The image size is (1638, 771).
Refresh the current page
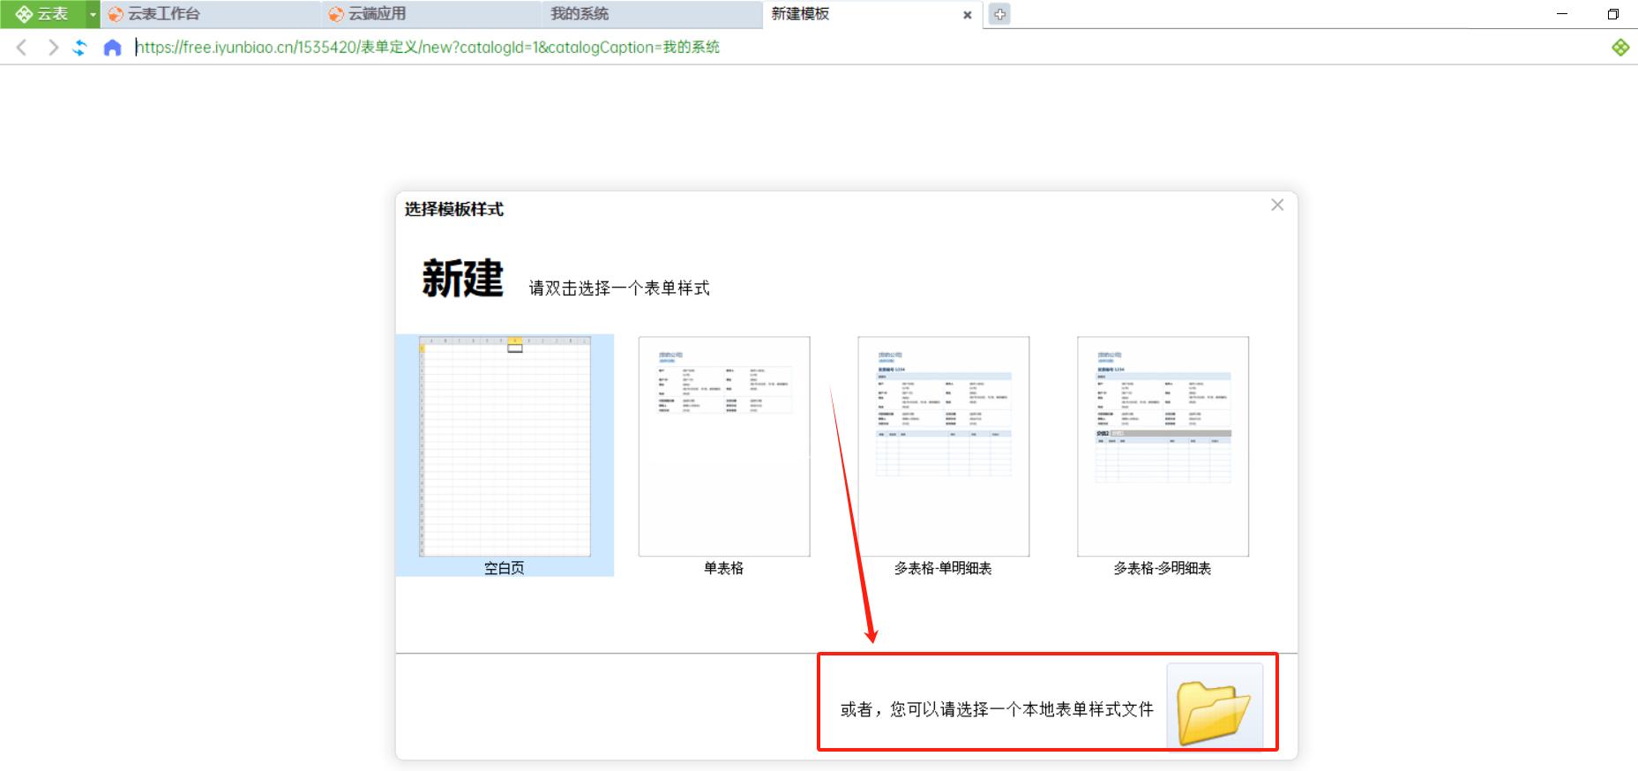point(80,48)
